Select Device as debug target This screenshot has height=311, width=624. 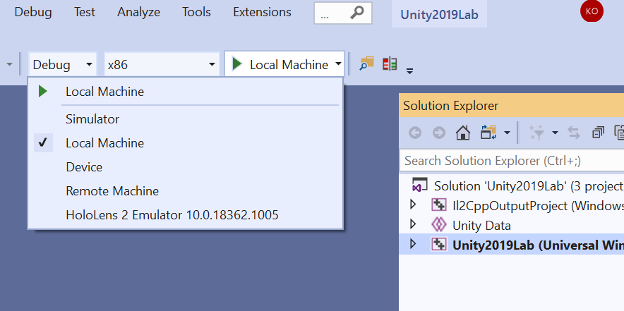(x=186, y=166)
